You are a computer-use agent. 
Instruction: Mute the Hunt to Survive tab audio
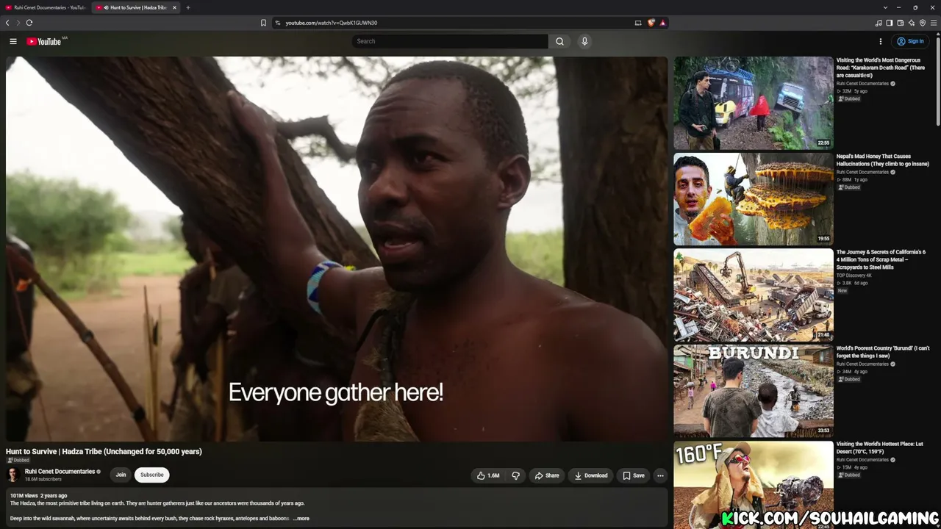106,7
